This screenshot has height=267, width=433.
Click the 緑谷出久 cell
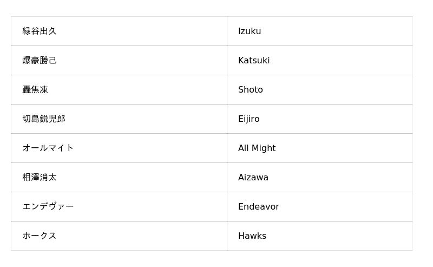40,31
